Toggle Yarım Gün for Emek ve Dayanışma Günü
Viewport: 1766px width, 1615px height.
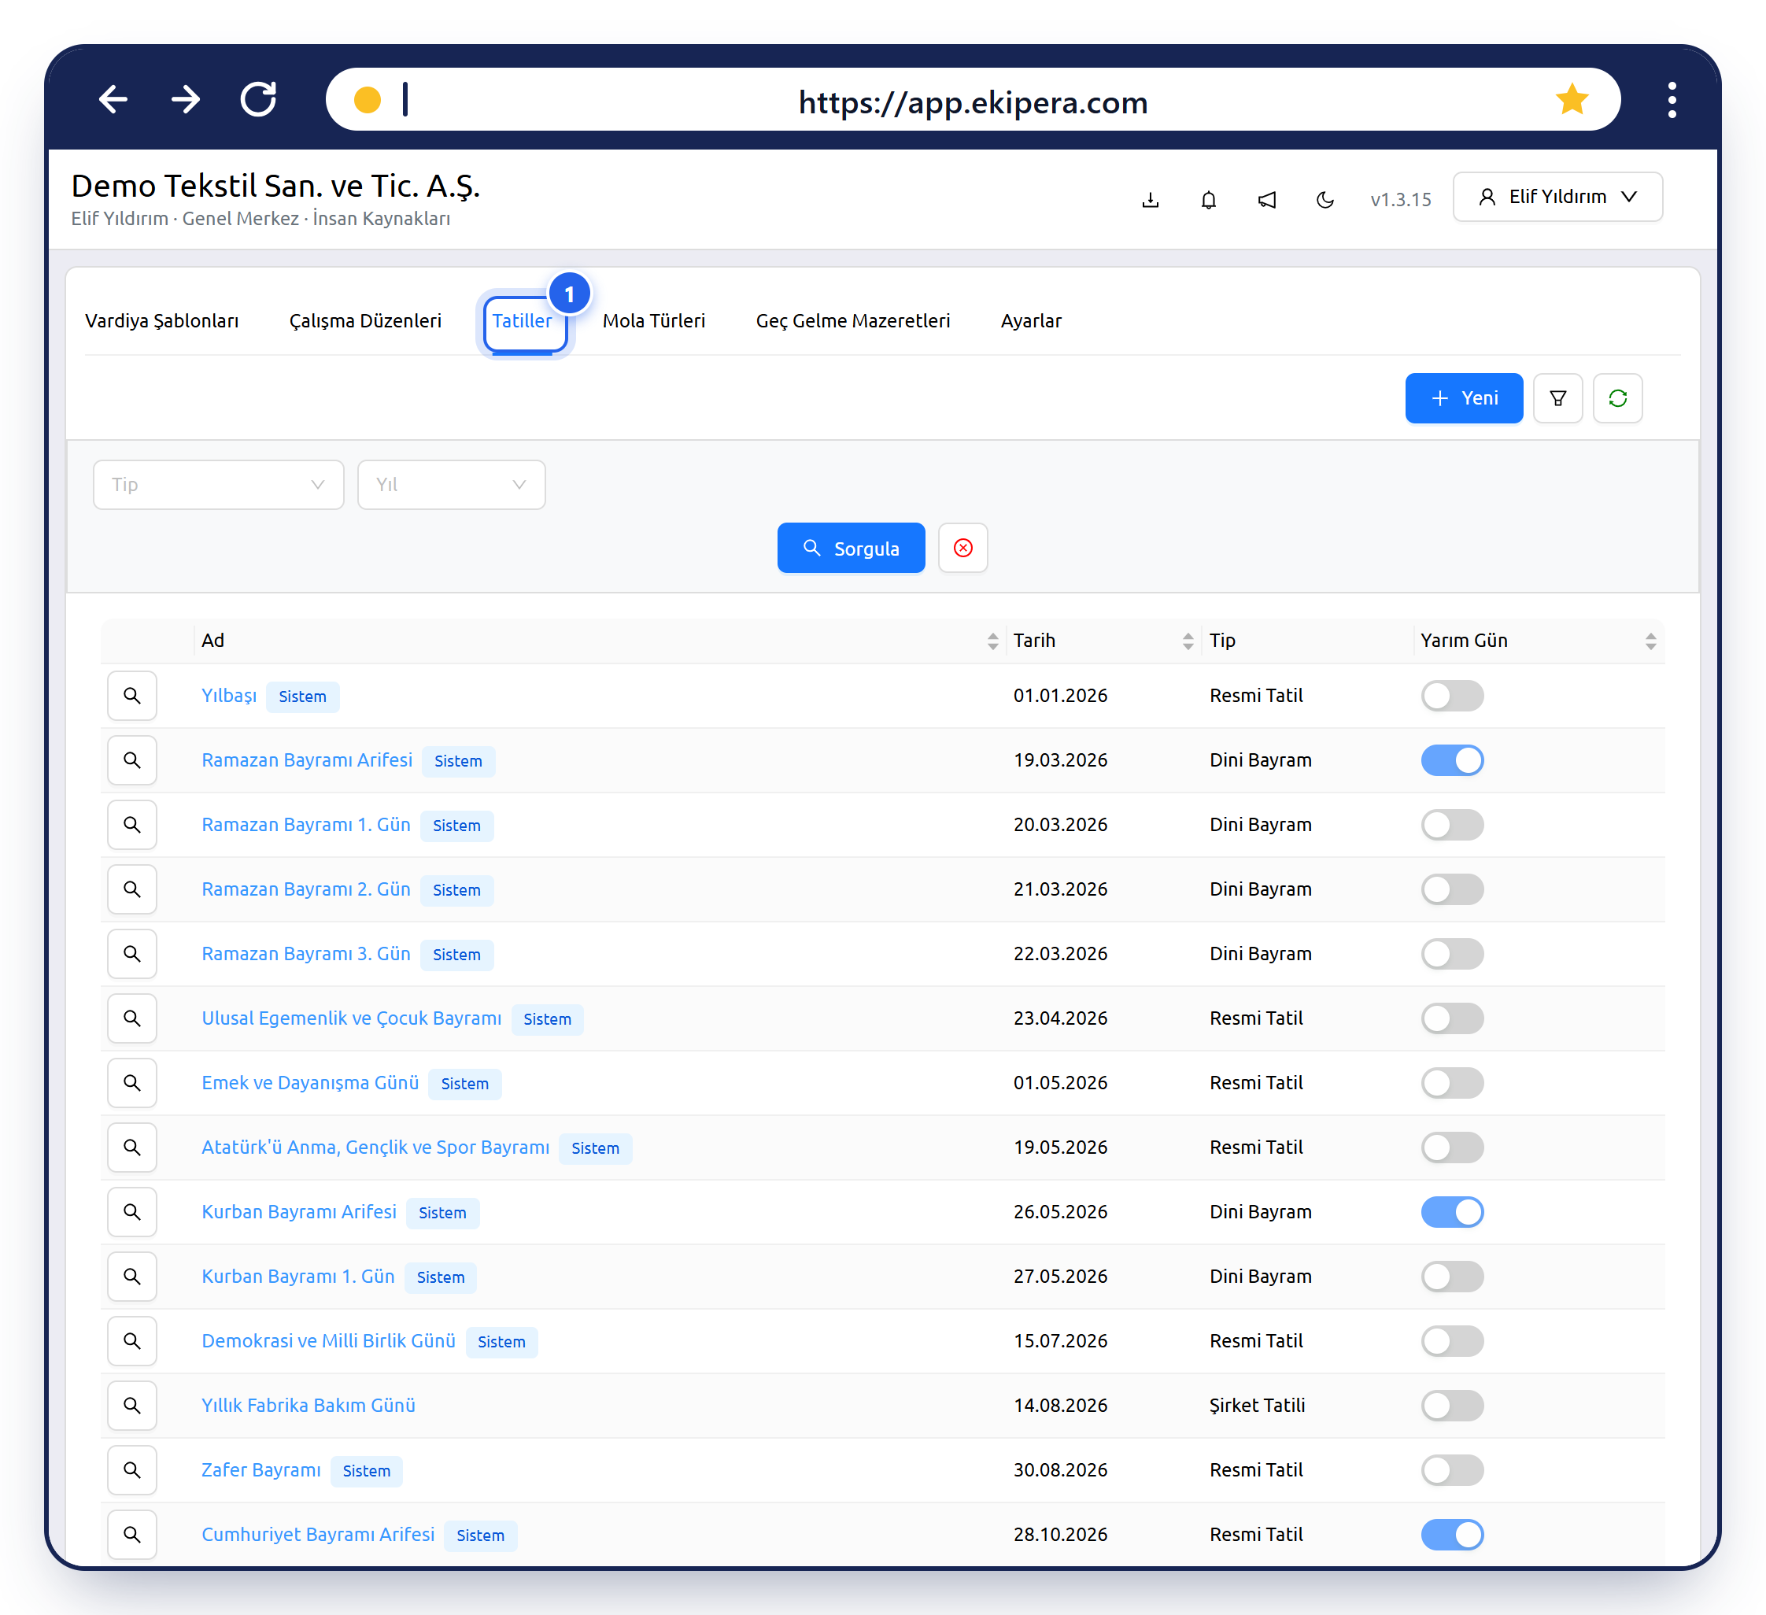click(1451, 1082)
